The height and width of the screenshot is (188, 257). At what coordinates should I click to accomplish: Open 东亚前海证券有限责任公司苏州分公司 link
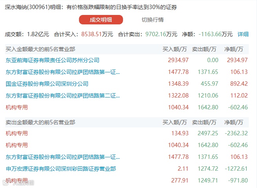(x=52, y=60)
